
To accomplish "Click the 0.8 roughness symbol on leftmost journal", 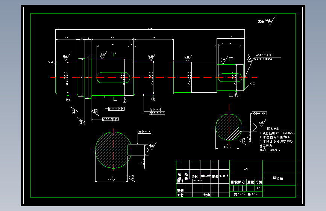I will (x=66, y=57).
